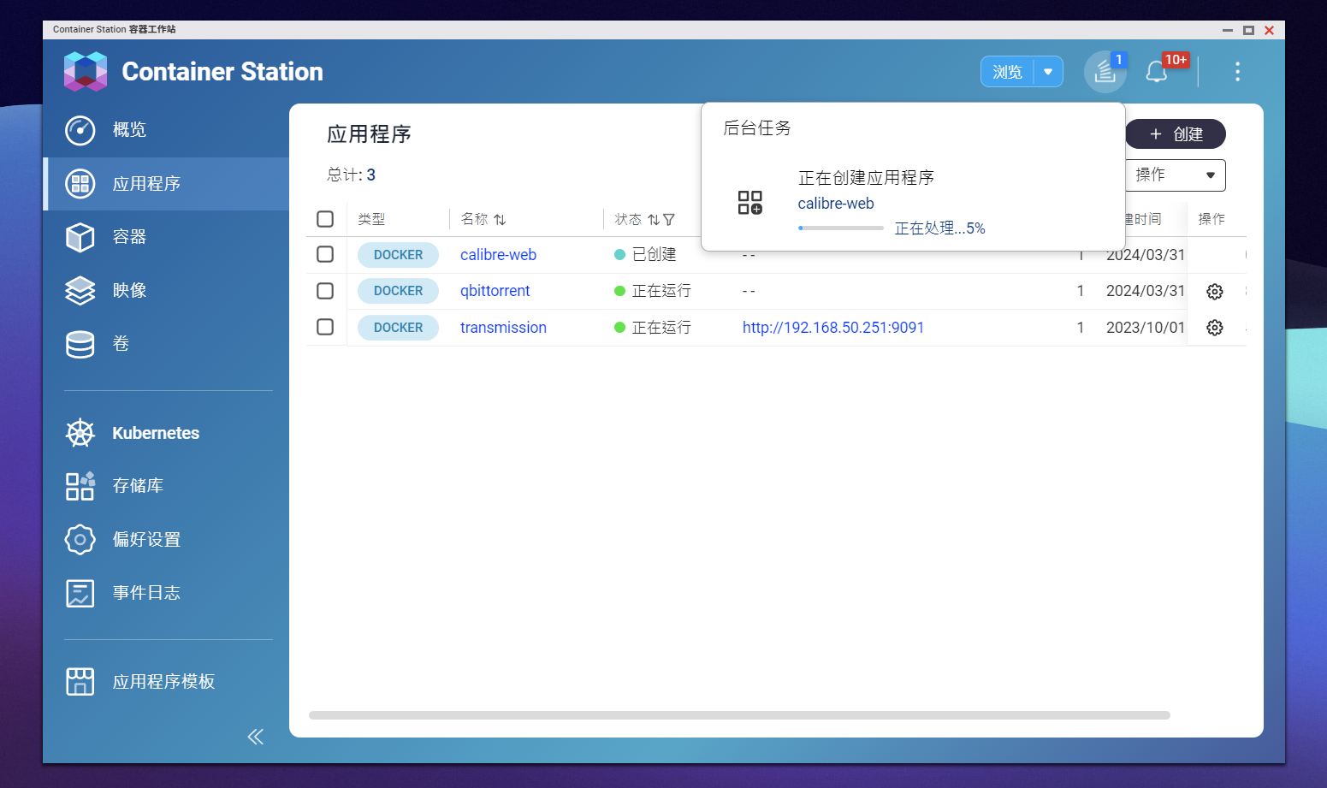
Task: Go to the 容器 containers section
Action: [129, 237]
